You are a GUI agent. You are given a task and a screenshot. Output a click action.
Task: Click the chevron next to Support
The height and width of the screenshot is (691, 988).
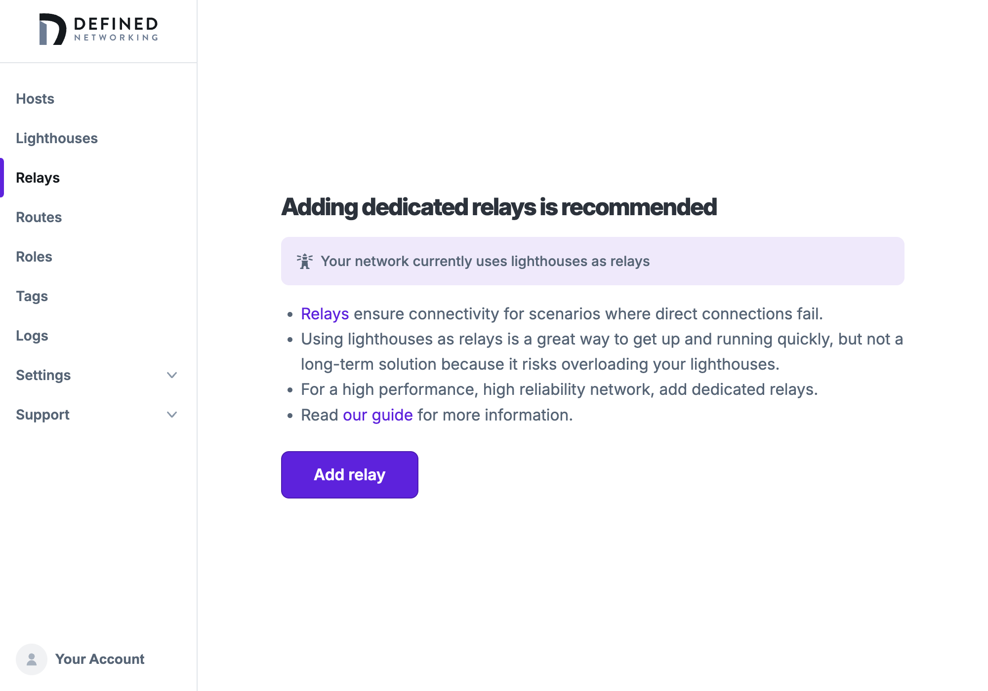click(x=172, y=415)
